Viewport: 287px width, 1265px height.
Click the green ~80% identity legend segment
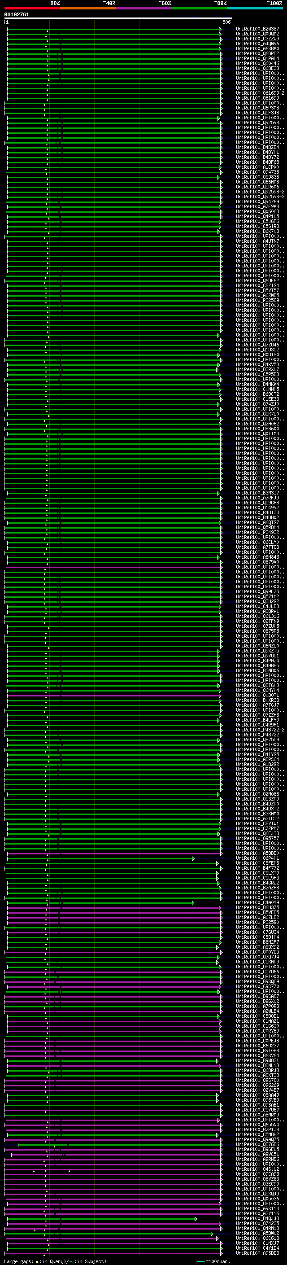click(x=199, y=8)
